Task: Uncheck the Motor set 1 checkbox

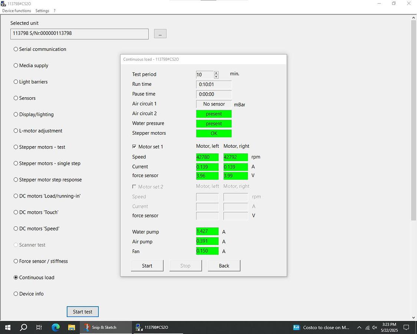Action: pos(134,147)
